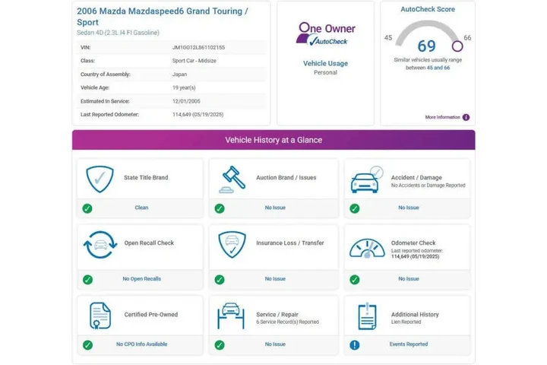
Task: Click the Vehicle History at a Glance banner
Action: point(273,140)
